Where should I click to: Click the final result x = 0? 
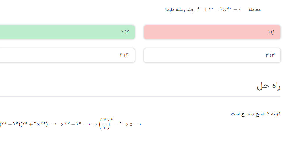click(136, 124)
